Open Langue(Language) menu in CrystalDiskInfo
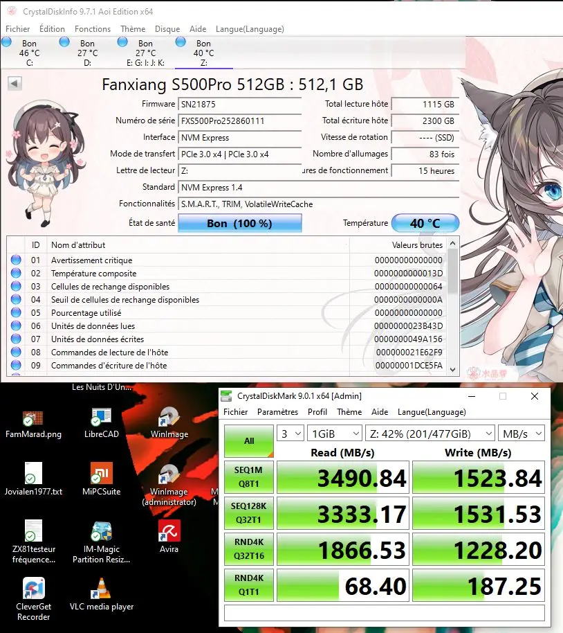563x633 pixels. click(250, 29)
